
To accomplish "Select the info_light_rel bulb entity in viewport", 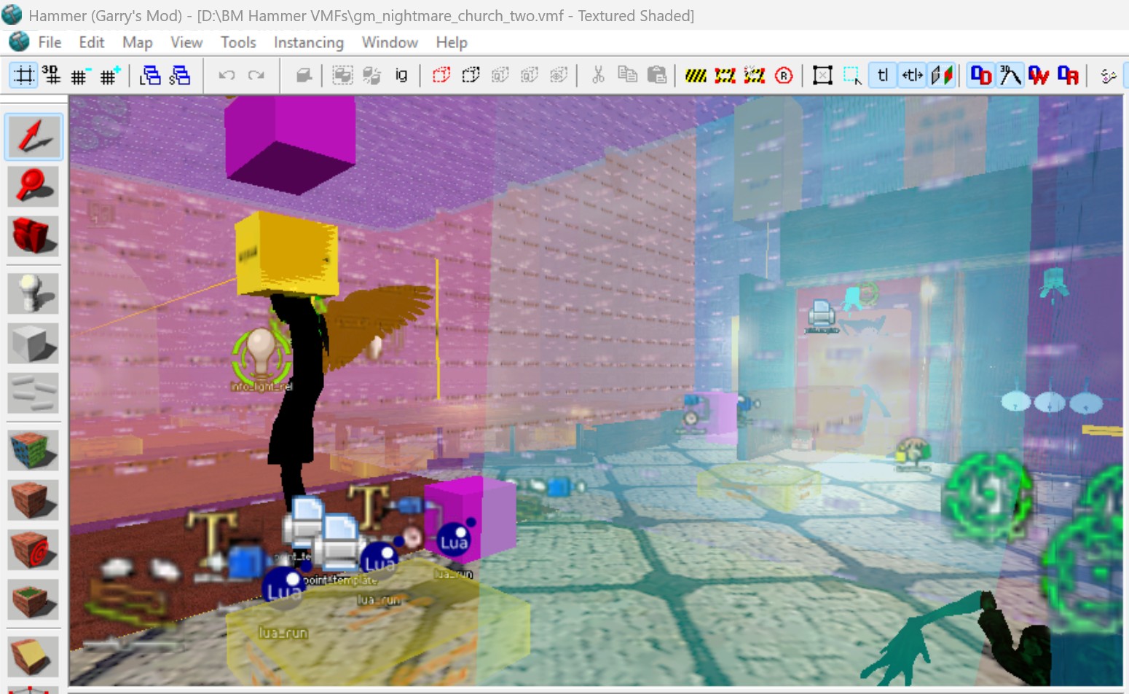I will pos(261,352).
